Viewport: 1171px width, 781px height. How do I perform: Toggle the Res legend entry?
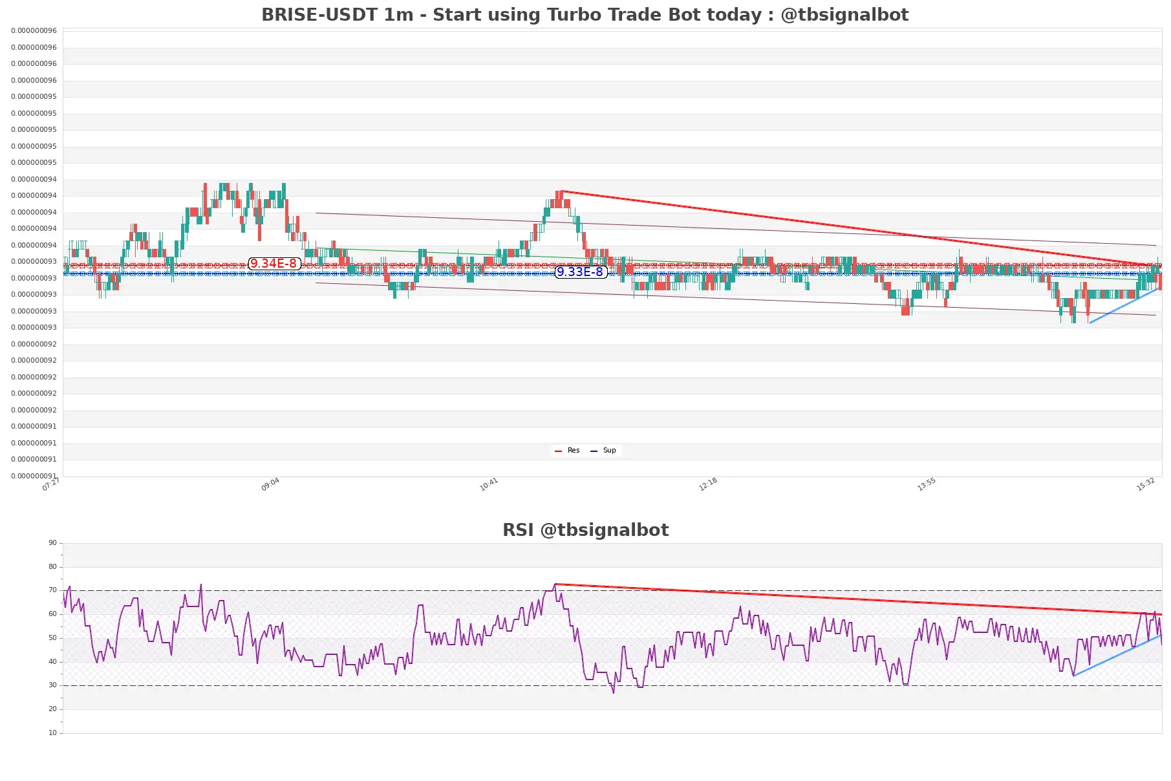click(x=567, y=451)
